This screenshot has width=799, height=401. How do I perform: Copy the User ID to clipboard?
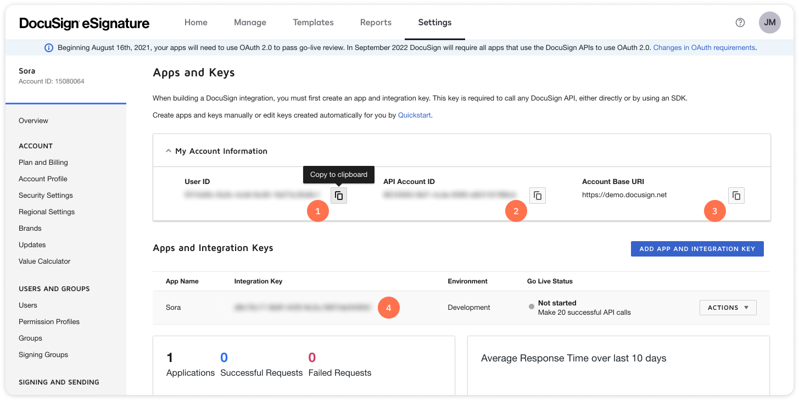(x=339, y=196)
